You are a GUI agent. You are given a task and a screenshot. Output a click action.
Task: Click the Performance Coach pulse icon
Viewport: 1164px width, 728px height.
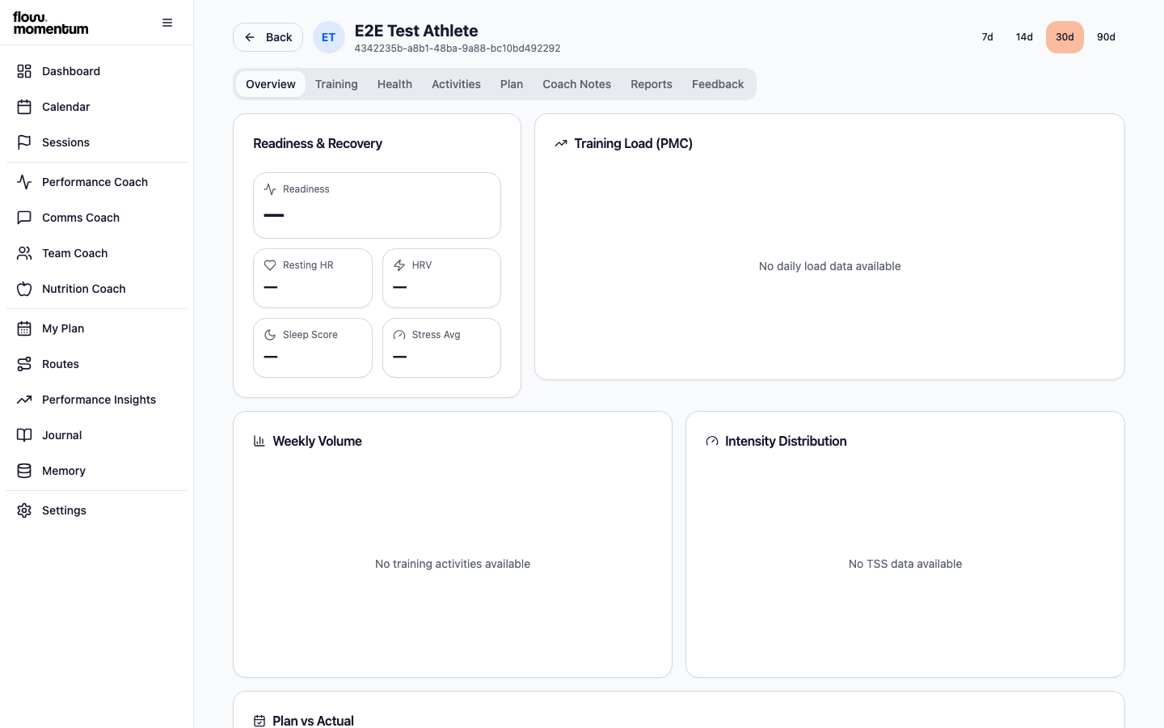24,182
